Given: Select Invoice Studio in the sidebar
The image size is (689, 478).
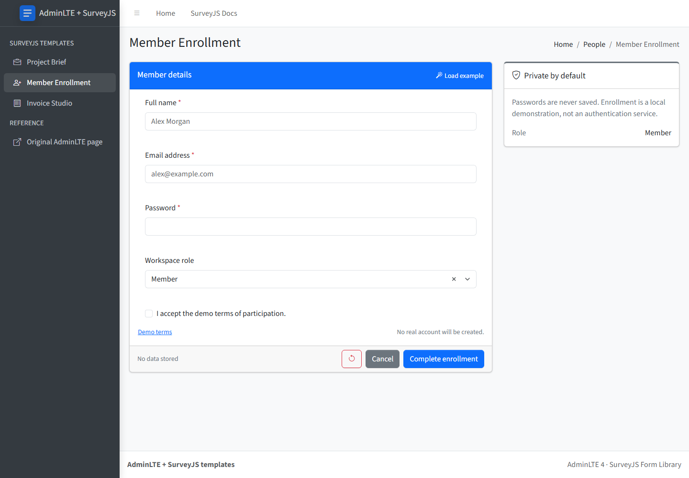Looking at the screenshot, I should (60, 103).
